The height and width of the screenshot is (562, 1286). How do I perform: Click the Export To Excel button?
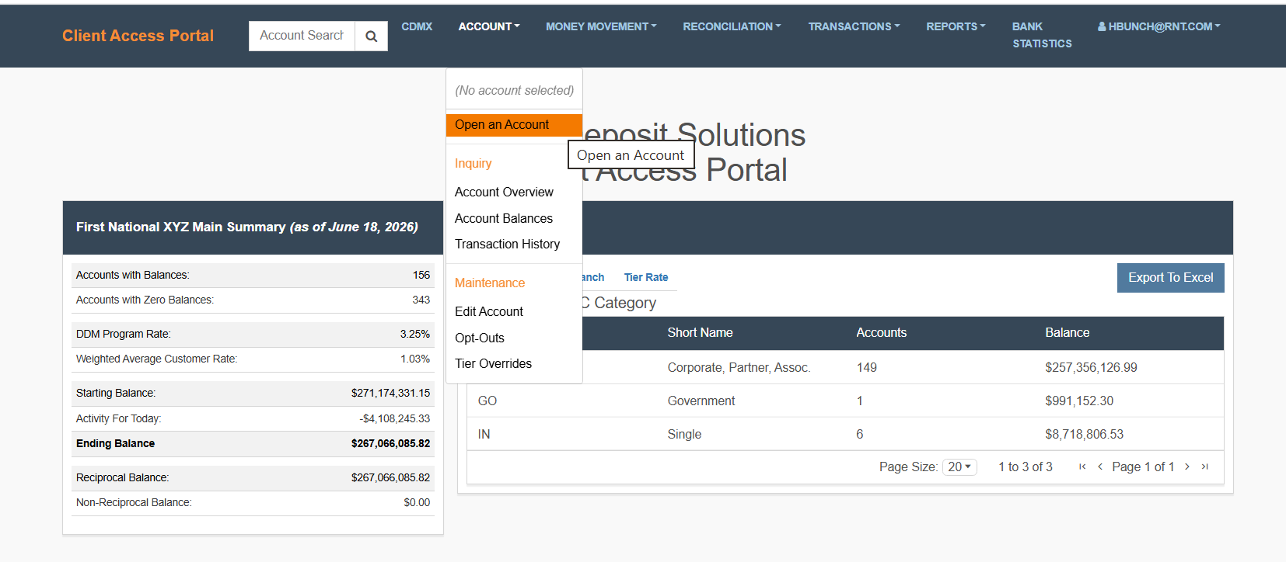click(x=1170, y=278)
